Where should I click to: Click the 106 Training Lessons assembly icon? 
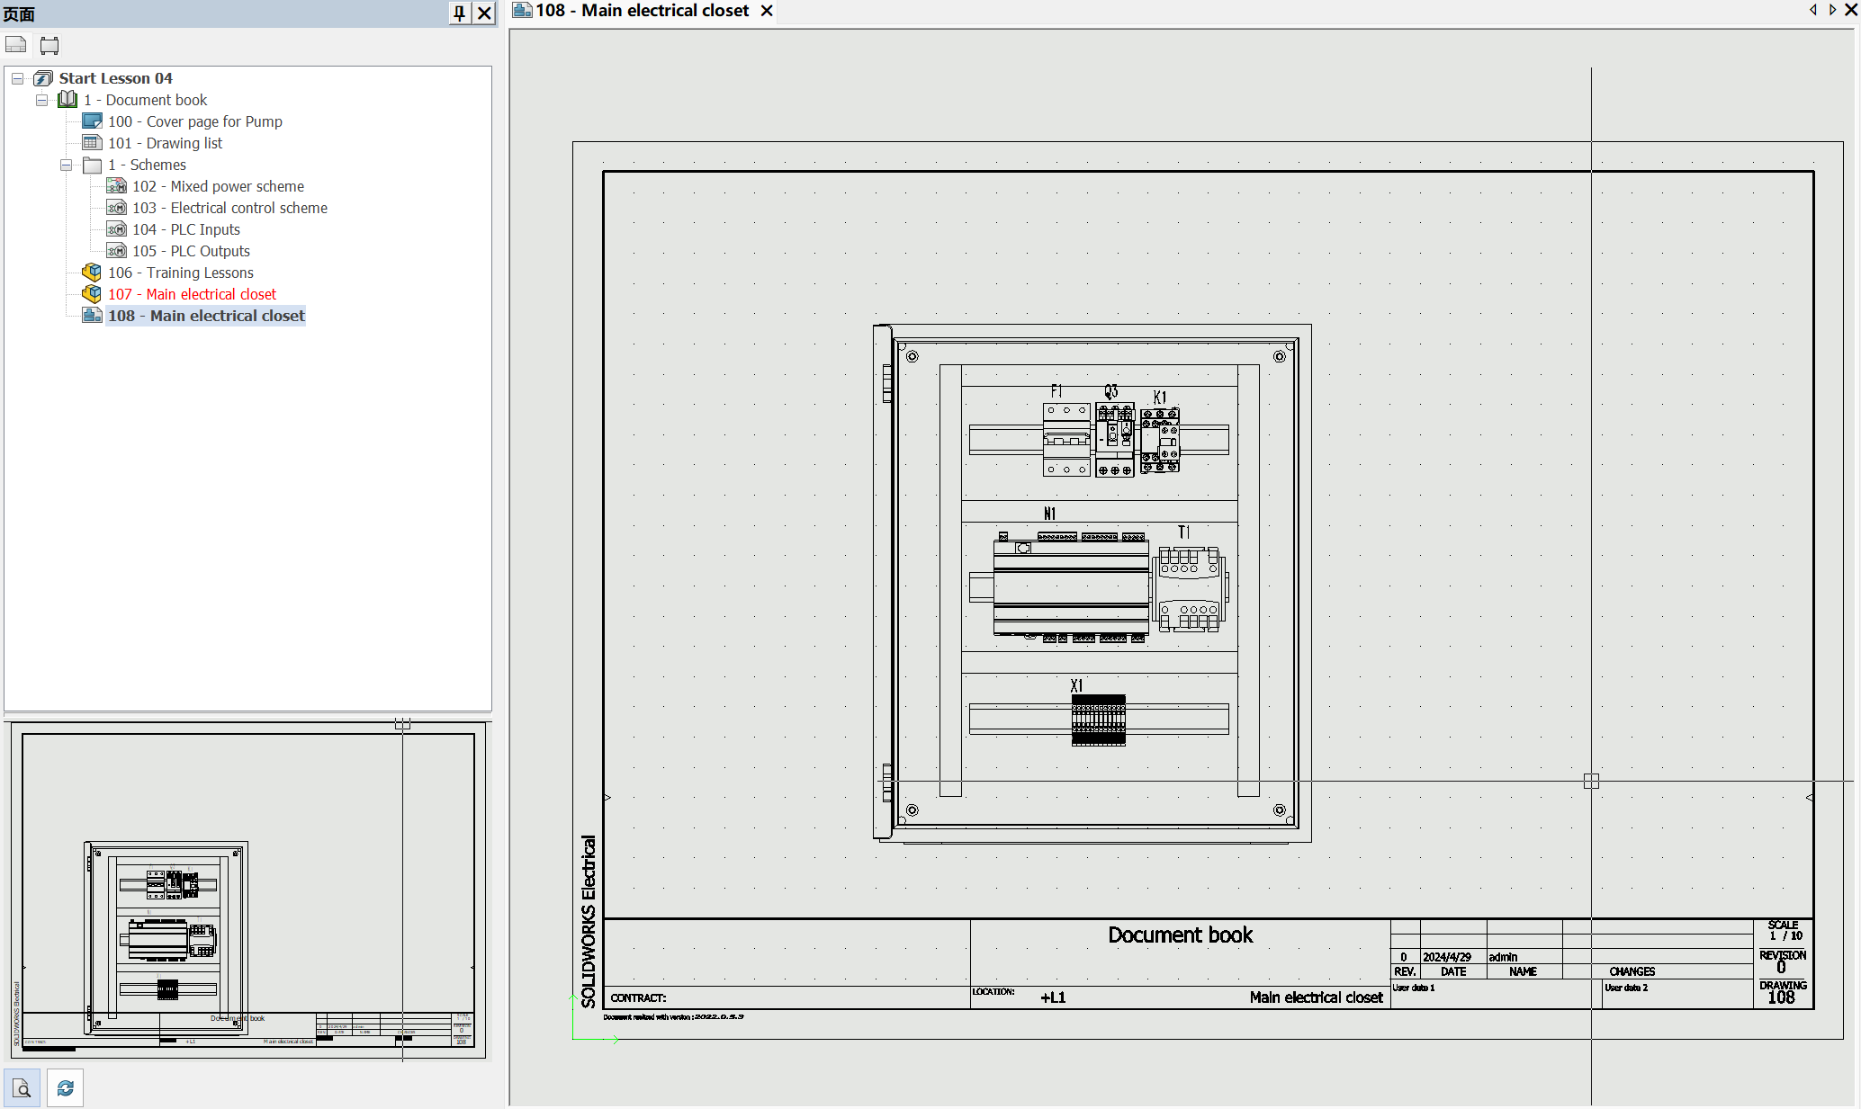point(91,272)
